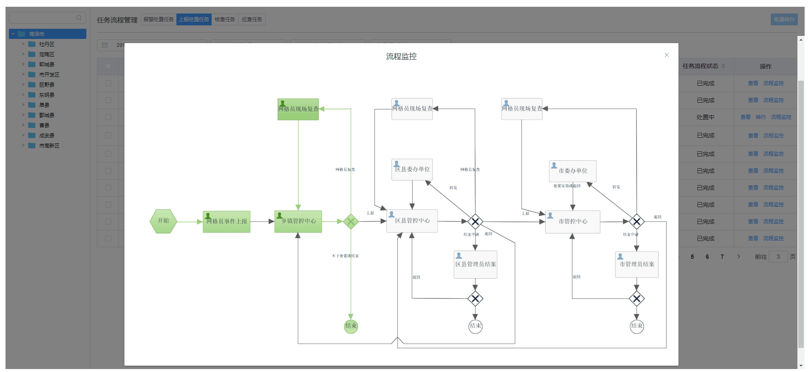The image size is (808, 372).
Task: Click the calendar icon in date filter
Action: coord(105,45)
